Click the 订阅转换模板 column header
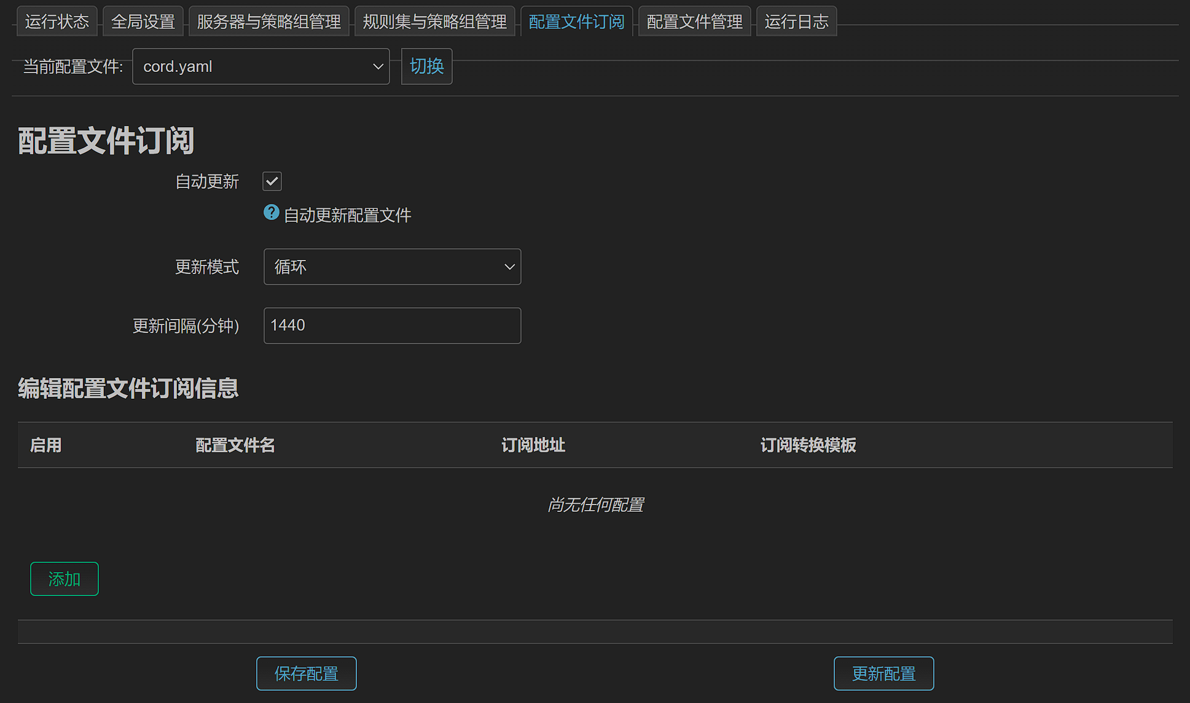This screenshot has width=1190, height=703. tap(808, 445)
